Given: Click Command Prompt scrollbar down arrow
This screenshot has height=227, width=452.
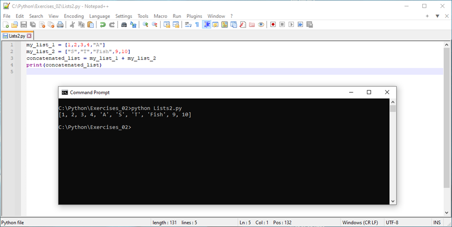Looking at the screenshot, I should 393,202.
